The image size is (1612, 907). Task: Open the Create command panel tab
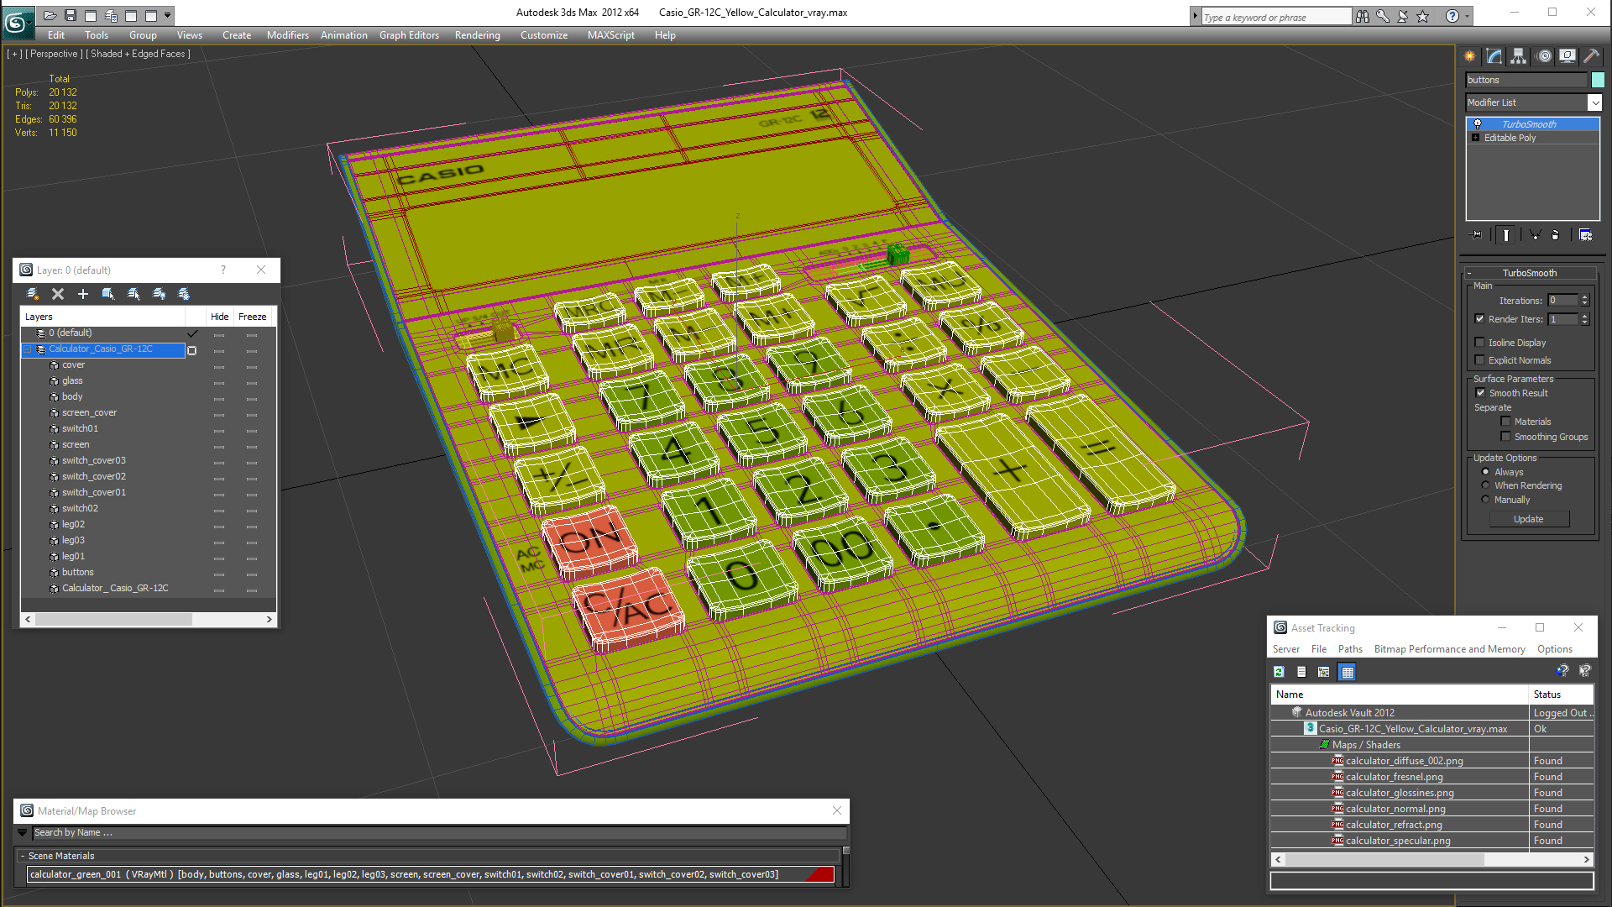pyautogui.click(x=1470, y=56)
